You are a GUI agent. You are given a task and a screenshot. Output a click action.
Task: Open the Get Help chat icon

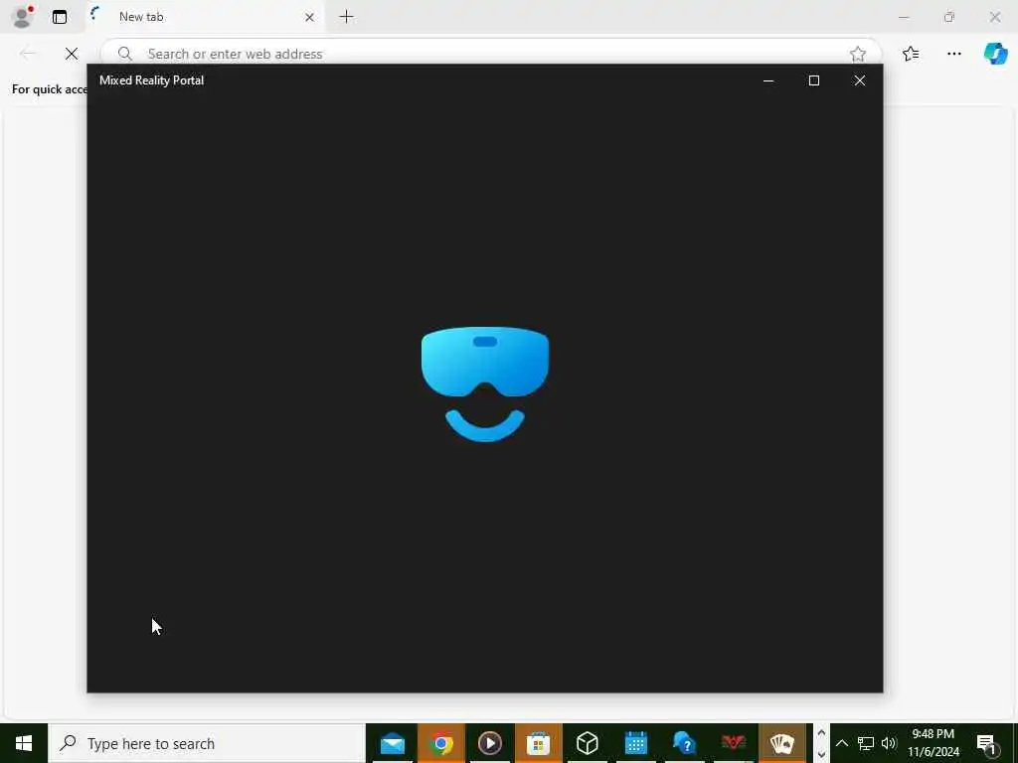click(x=684, y=743)
